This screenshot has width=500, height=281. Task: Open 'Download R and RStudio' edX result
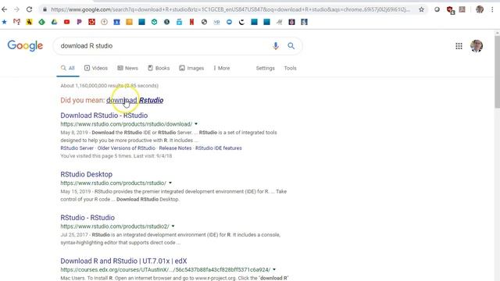click(123, 261)
